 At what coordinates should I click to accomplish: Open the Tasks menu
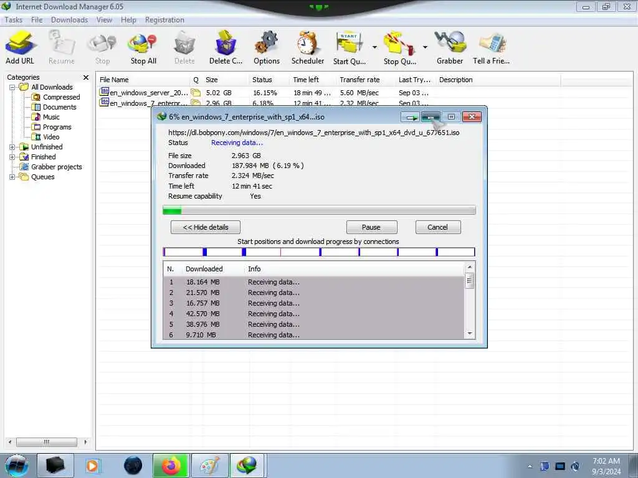click(x=14, y=20)
